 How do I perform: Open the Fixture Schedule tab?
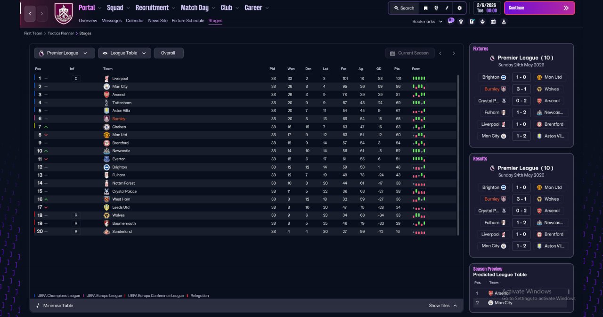[x=188, y=21]
